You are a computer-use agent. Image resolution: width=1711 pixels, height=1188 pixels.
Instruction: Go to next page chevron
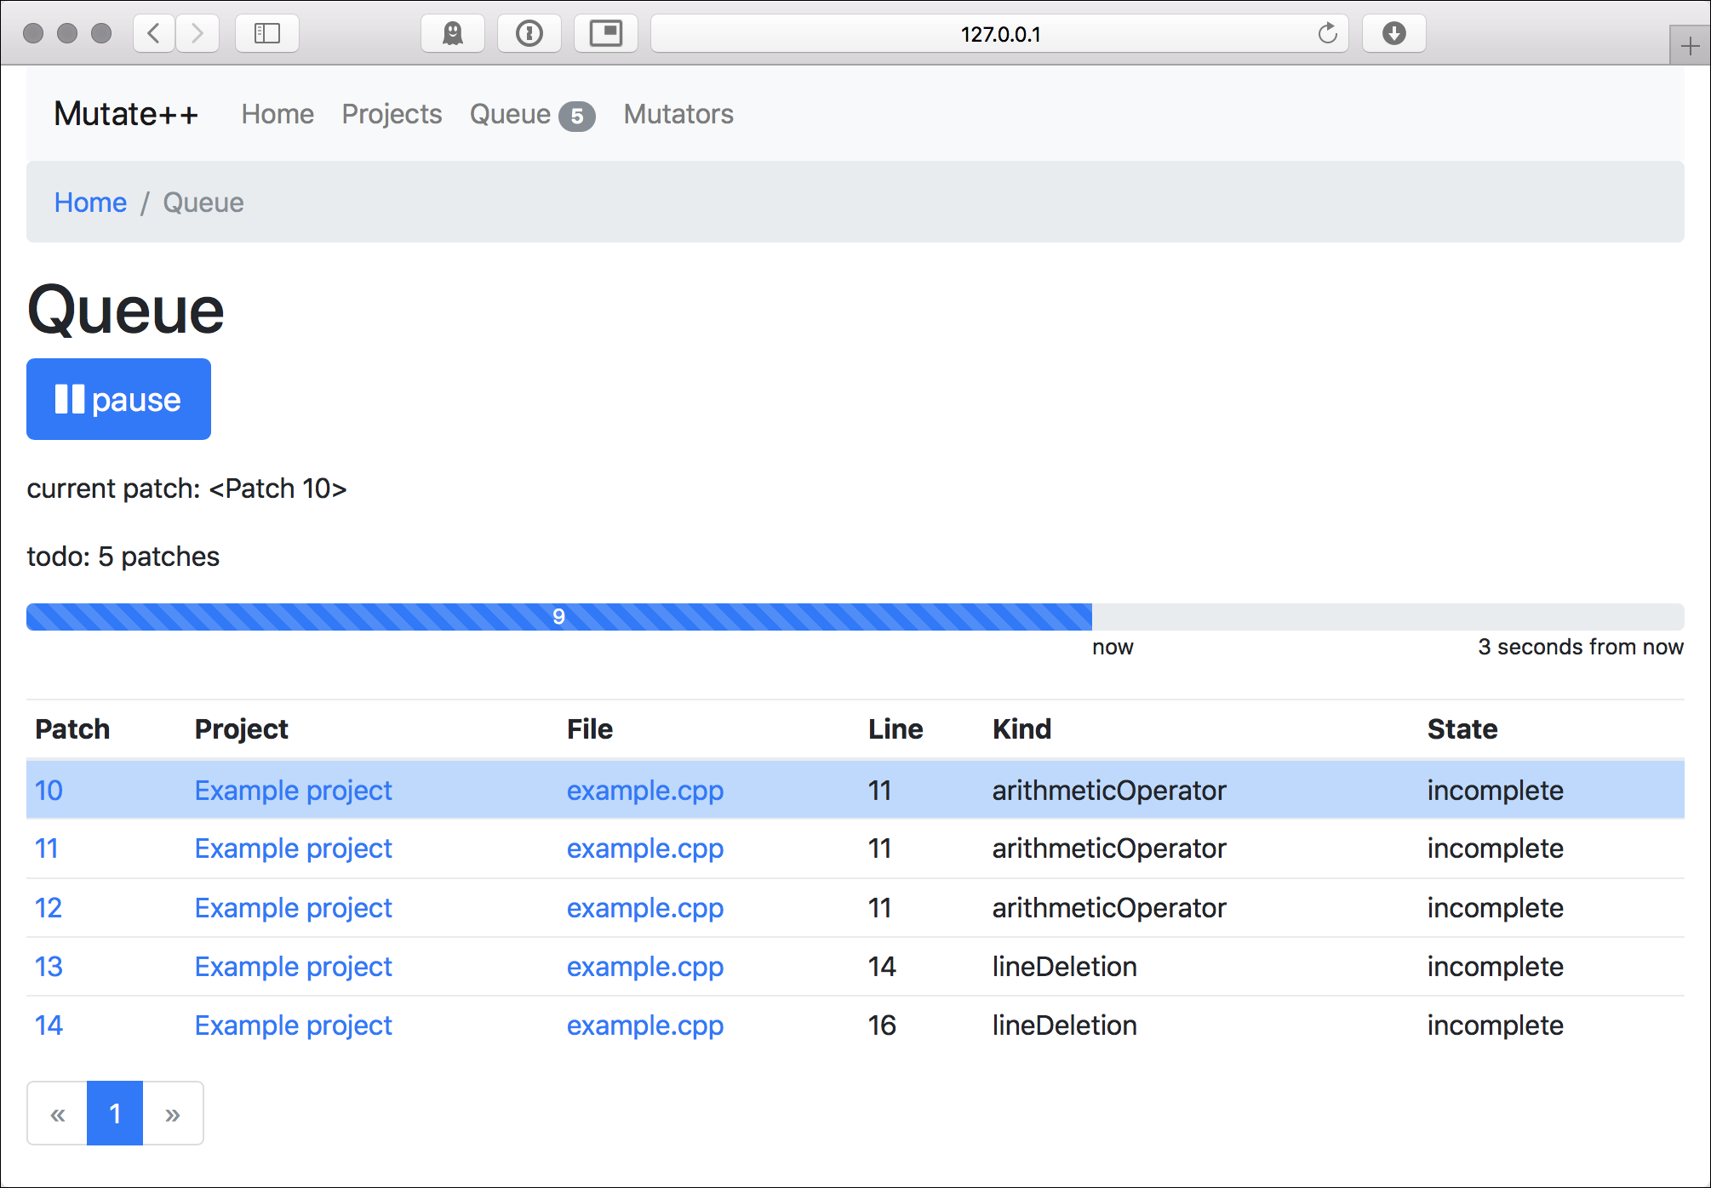[173, 1114]
